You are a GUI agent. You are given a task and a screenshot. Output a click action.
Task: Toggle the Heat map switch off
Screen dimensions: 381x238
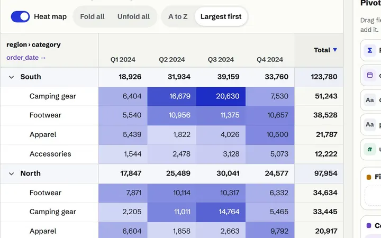(x=20, y=16)
